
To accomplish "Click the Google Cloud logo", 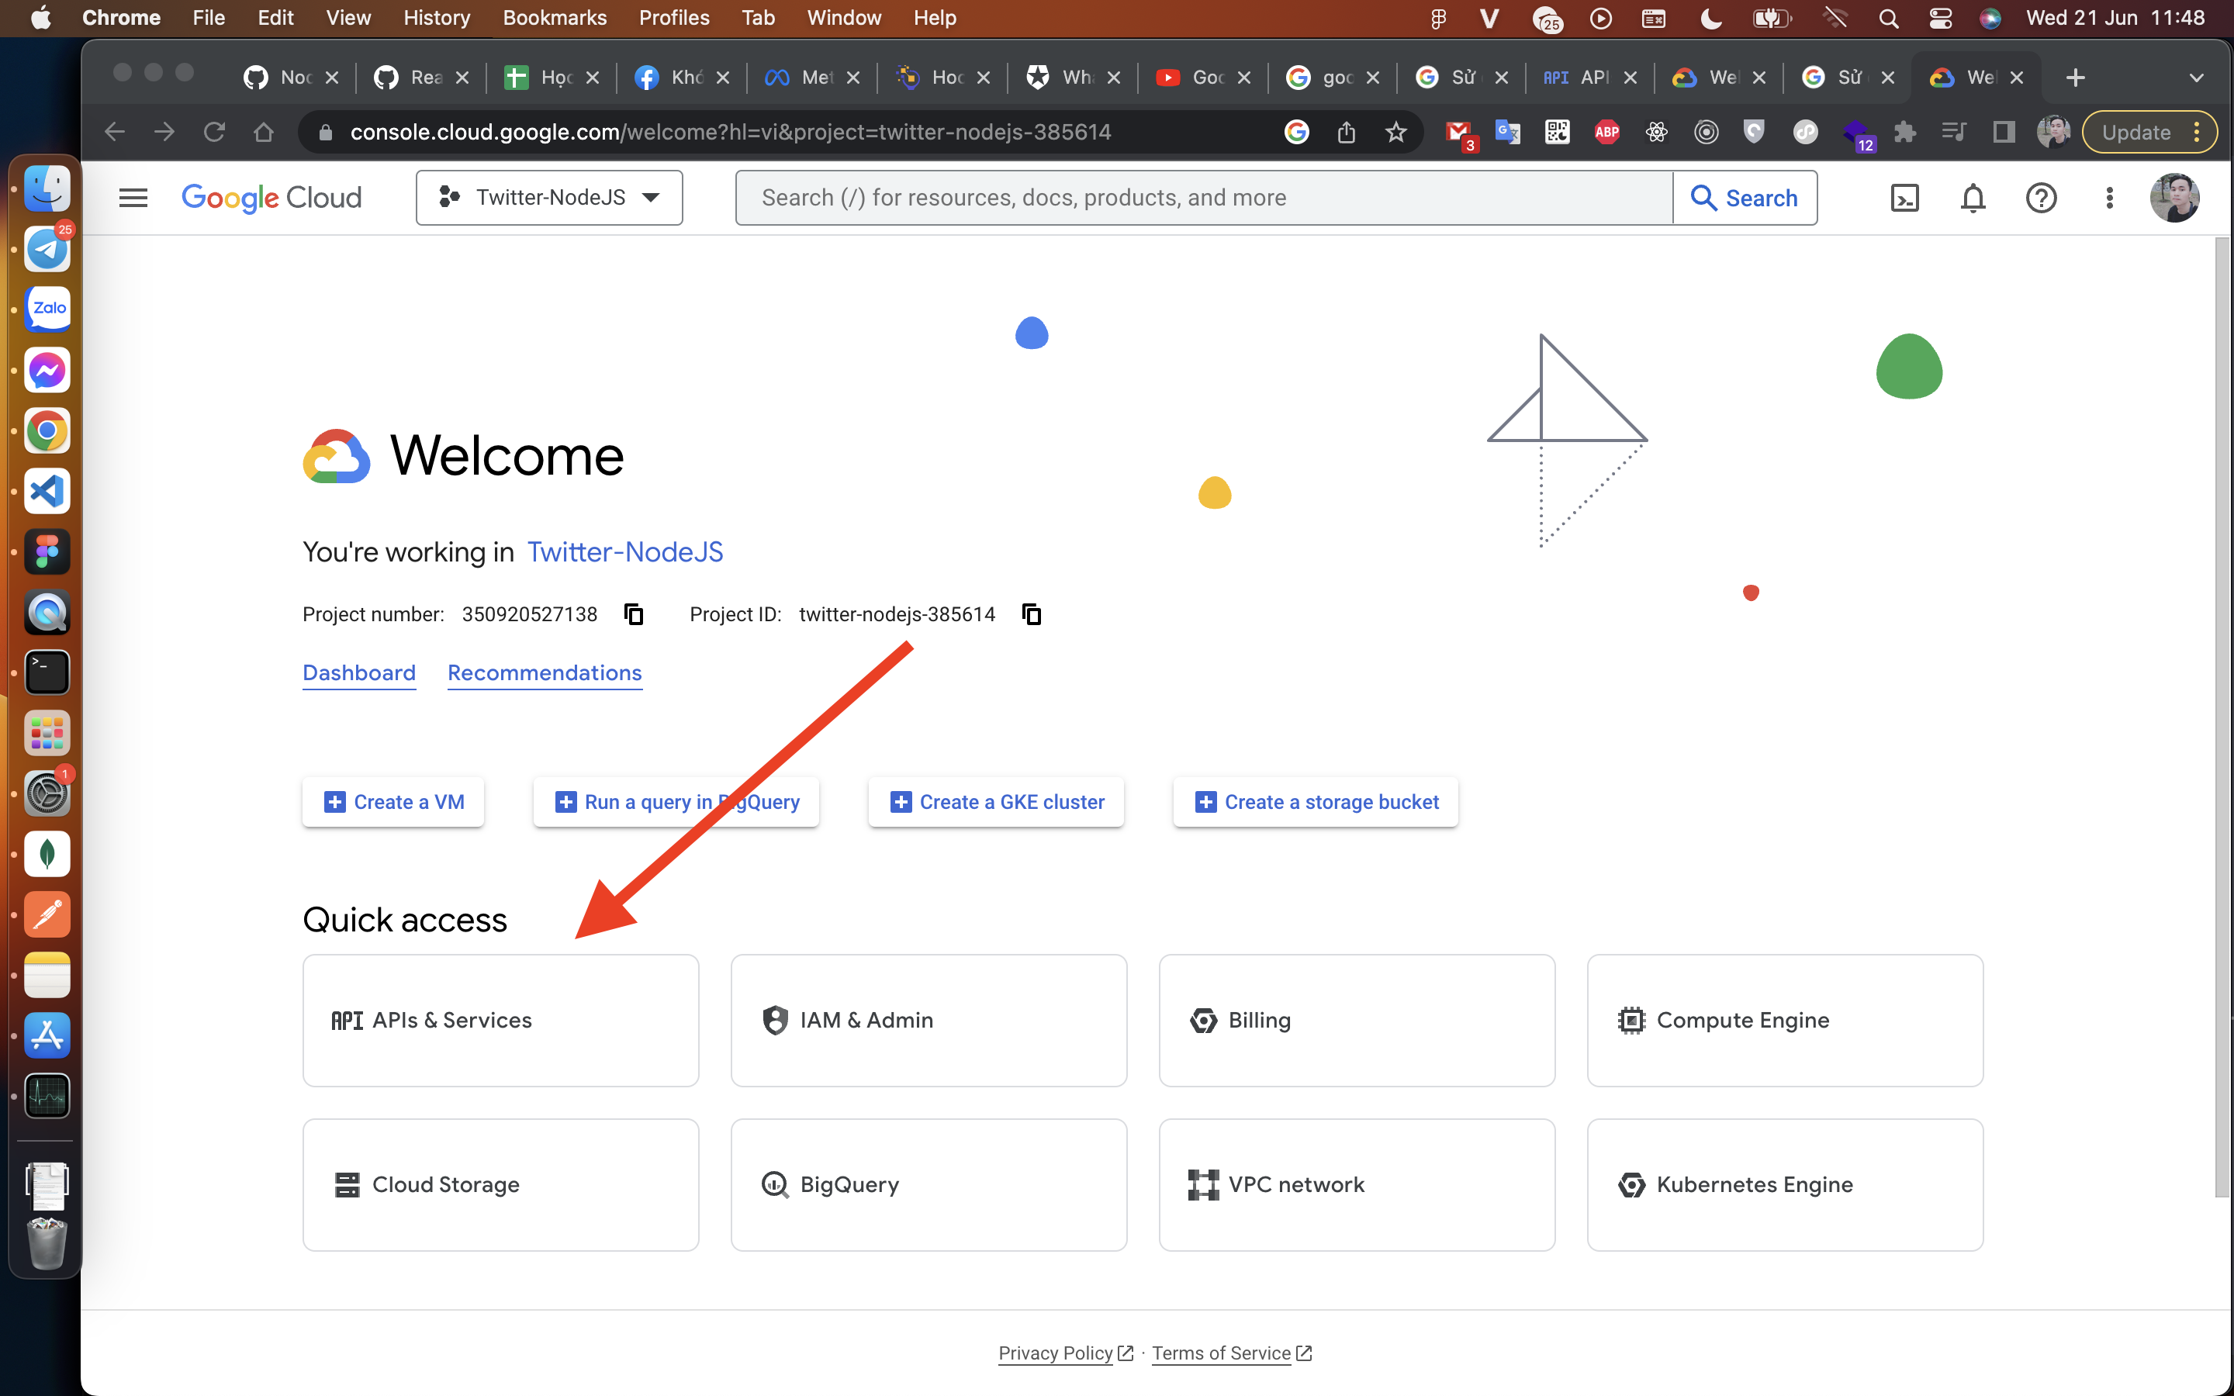I will coord(271,198).
